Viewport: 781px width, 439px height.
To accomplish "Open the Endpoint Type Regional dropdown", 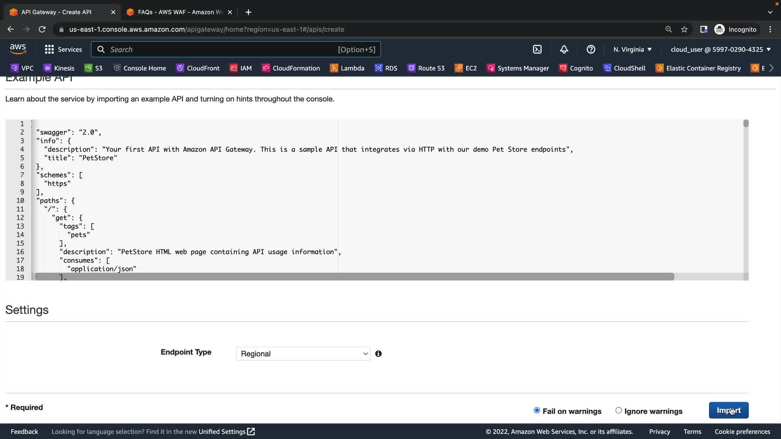I will tap(303, 354).
